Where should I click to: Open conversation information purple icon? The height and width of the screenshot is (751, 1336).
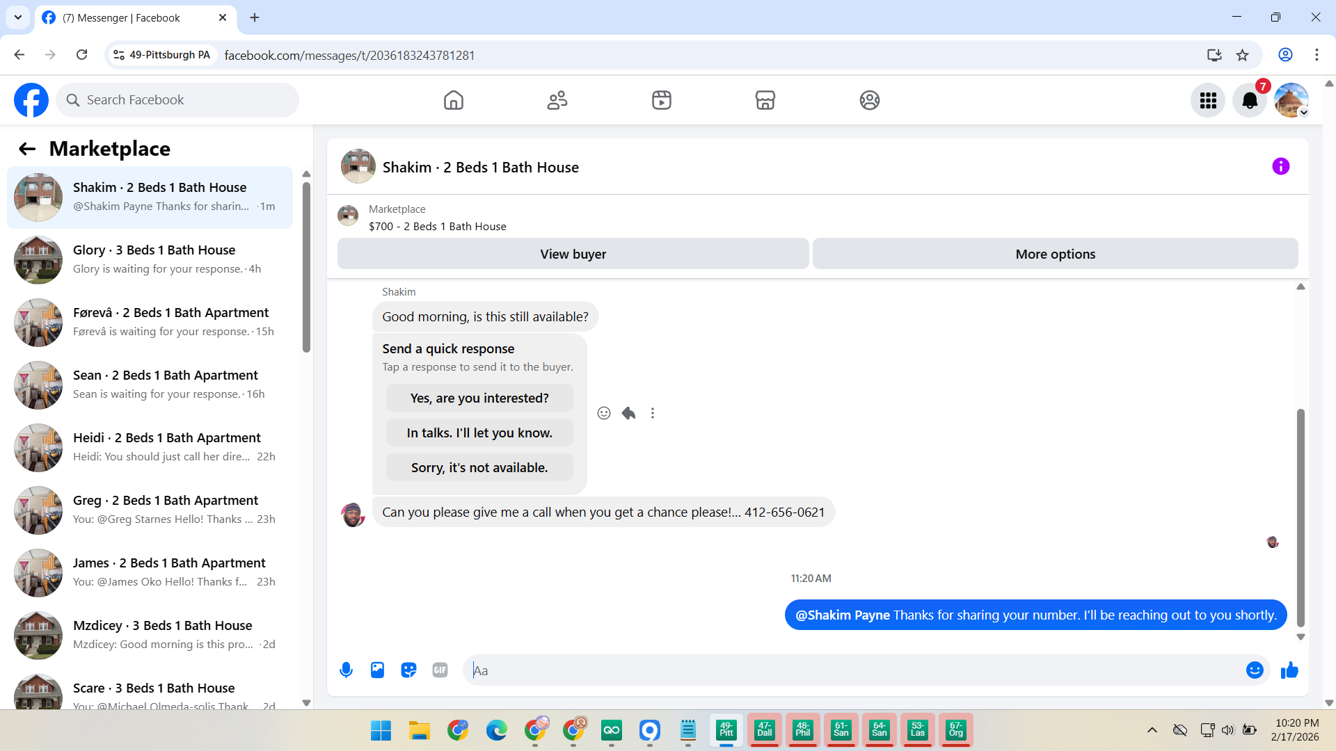pos(1280,166)
